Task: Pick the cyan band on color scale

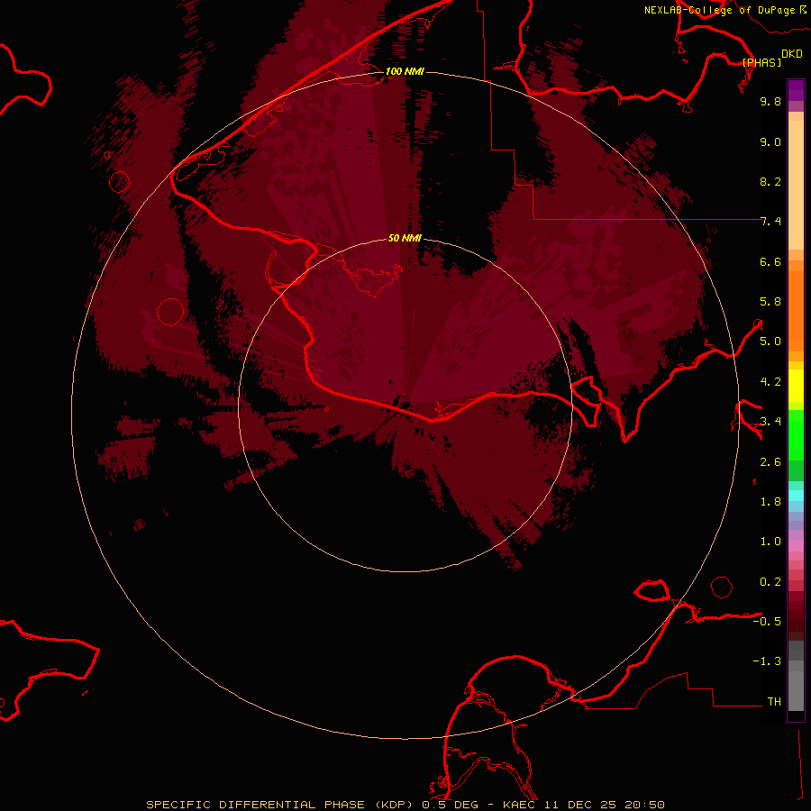Action: tap(796, 496)
